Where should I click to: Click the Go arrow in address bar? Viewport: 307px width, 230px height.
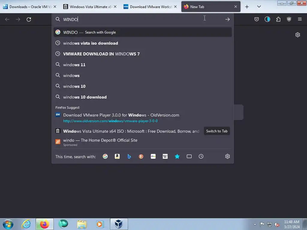tap(227, 19)
